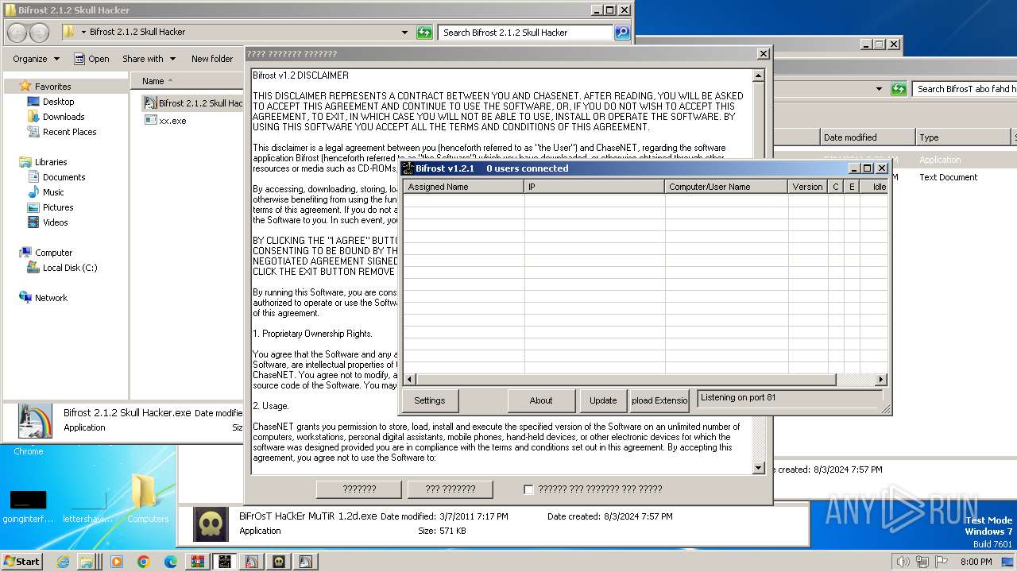Open Music library

click(53, 192)
